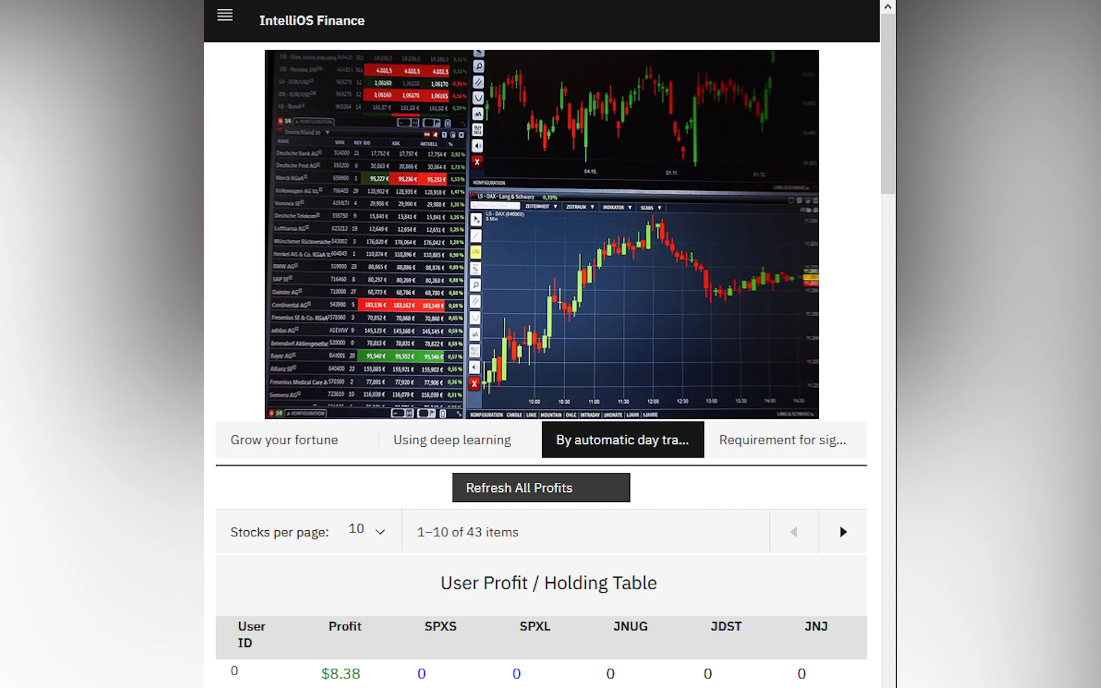The width and height of the screenshot is (1101, 688).
Task: Click the blue SPXS value for user 0
Action: [421, 673]
